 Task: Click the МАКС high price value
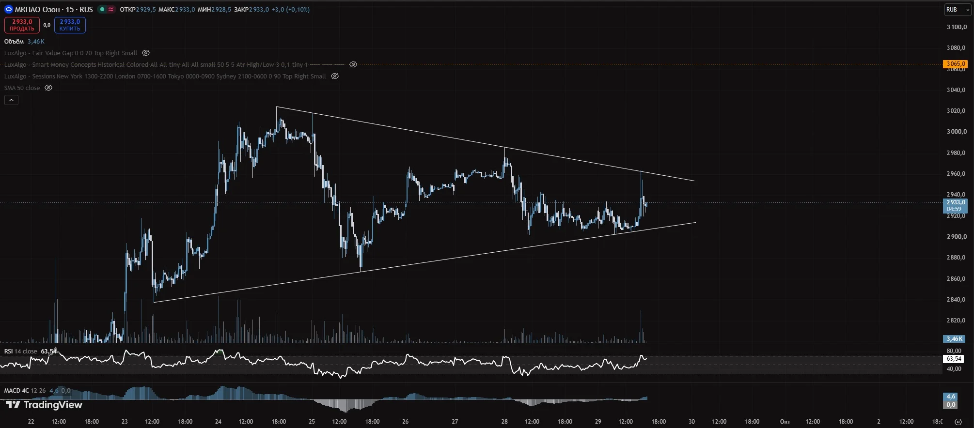(185, 9)
